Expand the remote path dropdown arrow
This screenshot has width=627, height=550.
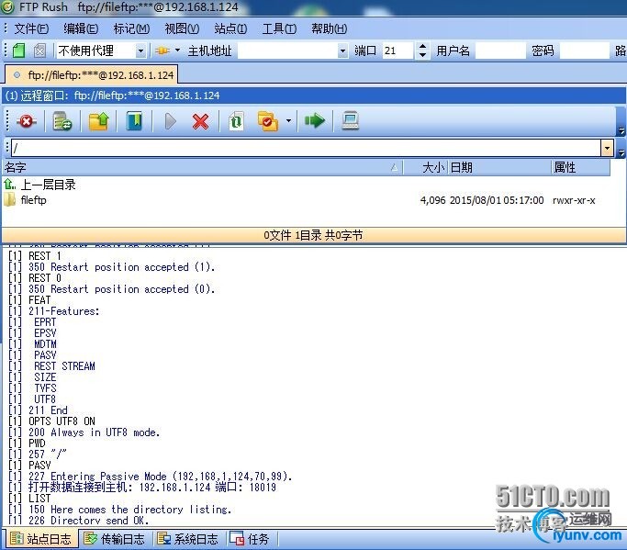[607, 149]
